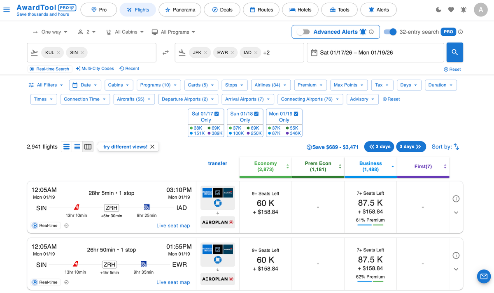Toggle dark mode with the moon icon
This screenshot has width=494, height=293.
438,9
